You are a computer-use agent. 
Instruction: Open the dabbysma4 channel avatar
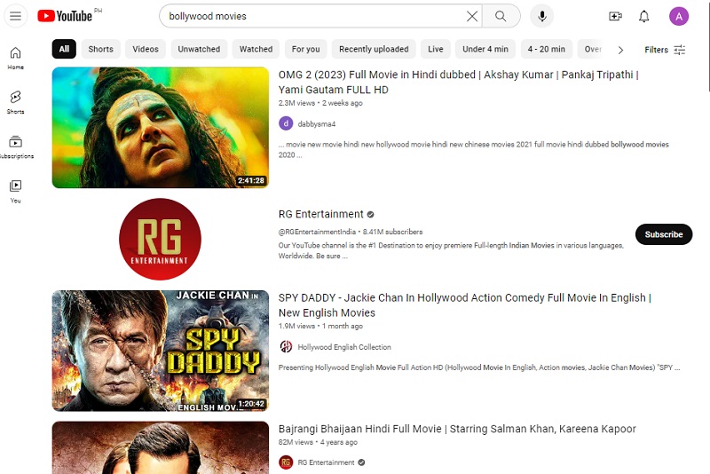tap(286, 123)
